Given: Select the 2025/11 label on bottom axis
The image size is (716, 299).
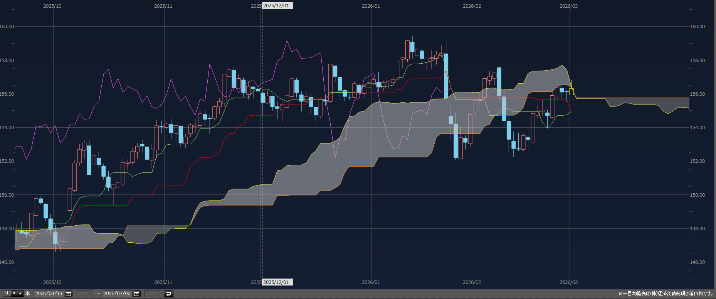Looking at the screenshot, I should (163, 282).
